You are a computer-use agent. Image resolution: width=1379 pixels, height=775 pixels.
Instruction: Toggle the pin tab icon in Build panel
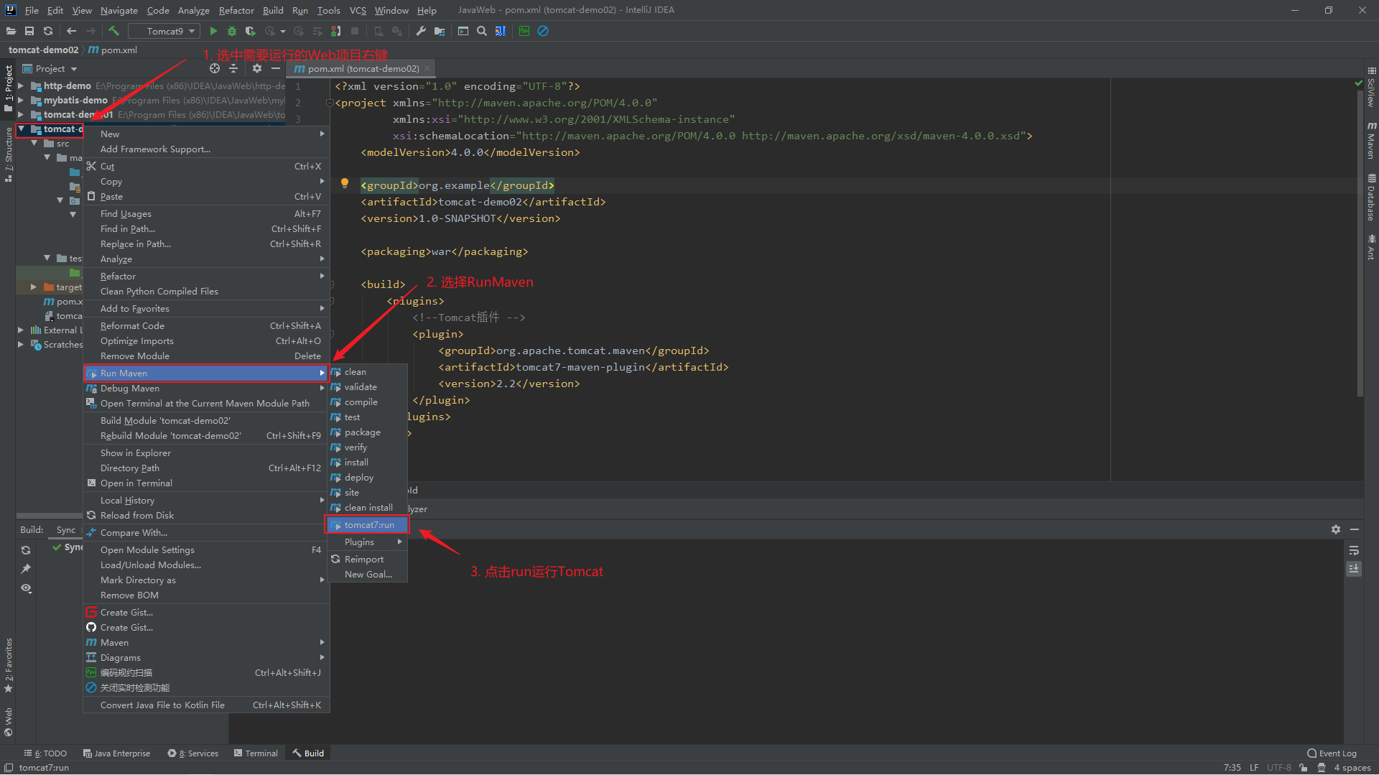coord(26,569)
